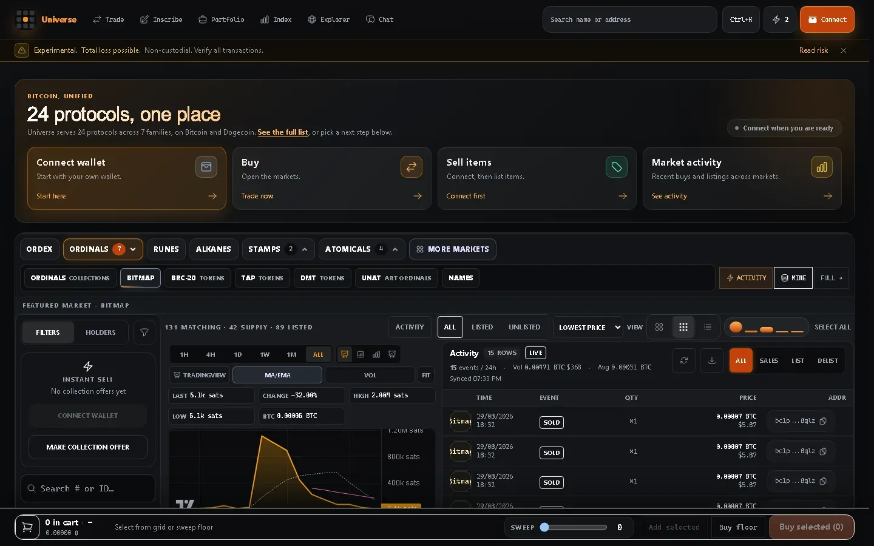Screen dimensions: 874x546
Task: Collapse the Atomicals market group
Action: coord(395,249)
